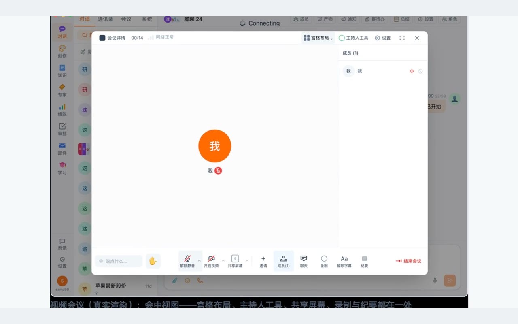The image size is (518, 324).
Task: Open the 宫格布局 layout dropdown
Action: 318,38
